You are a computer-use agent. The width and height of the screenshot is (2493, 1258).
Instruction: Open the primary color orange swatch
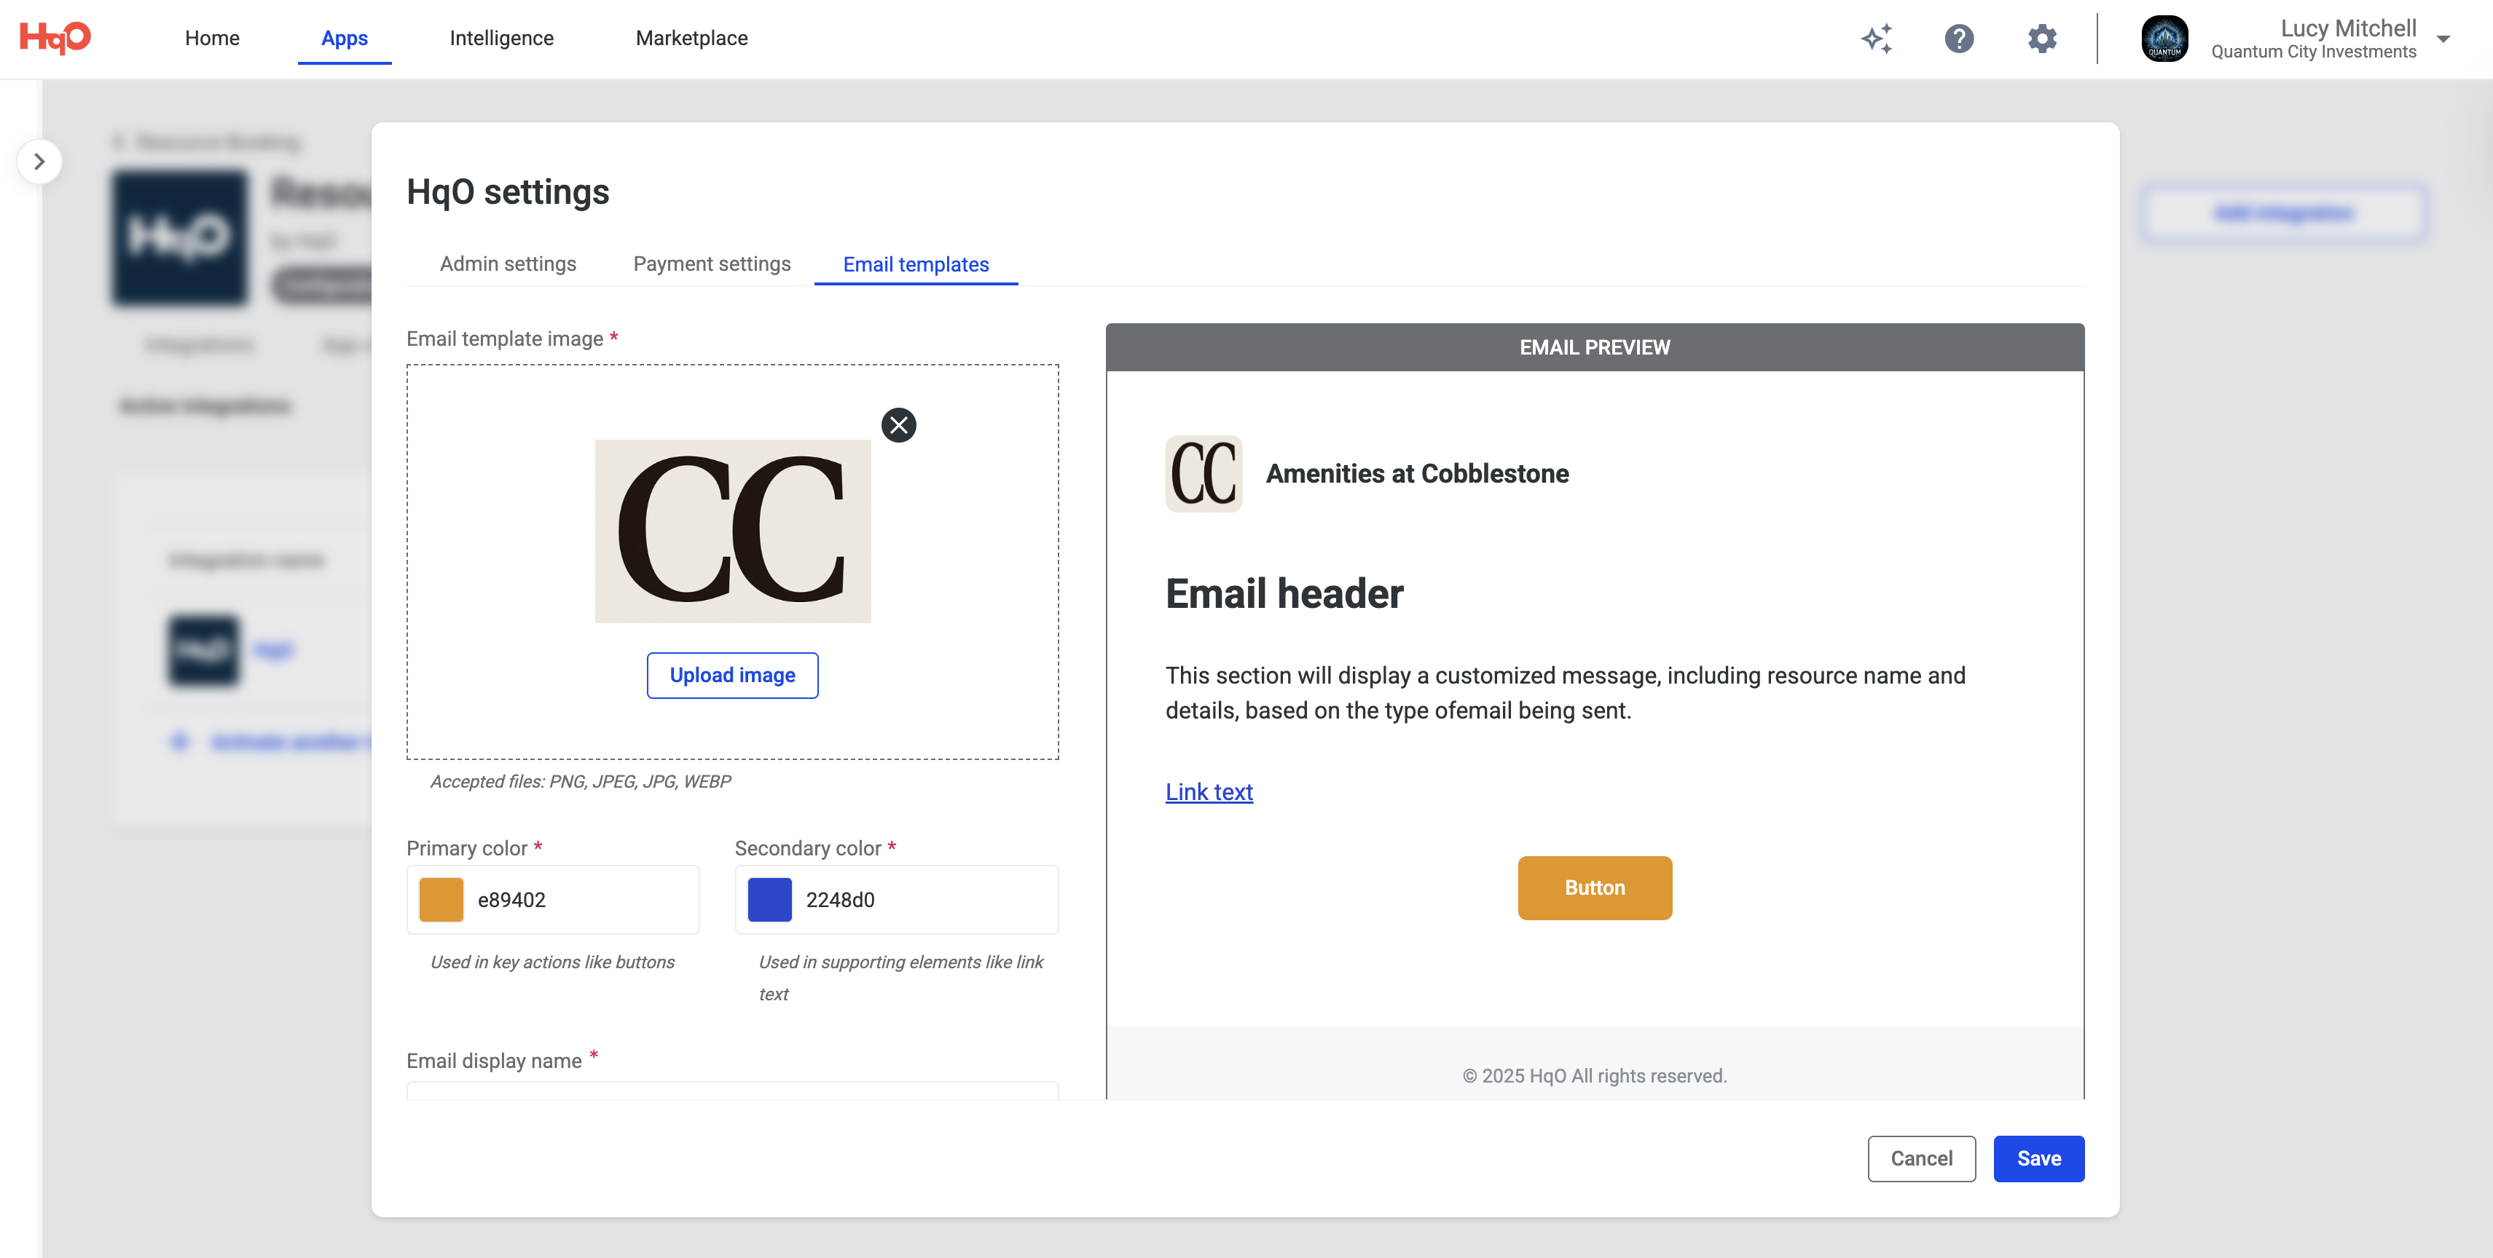441,899
